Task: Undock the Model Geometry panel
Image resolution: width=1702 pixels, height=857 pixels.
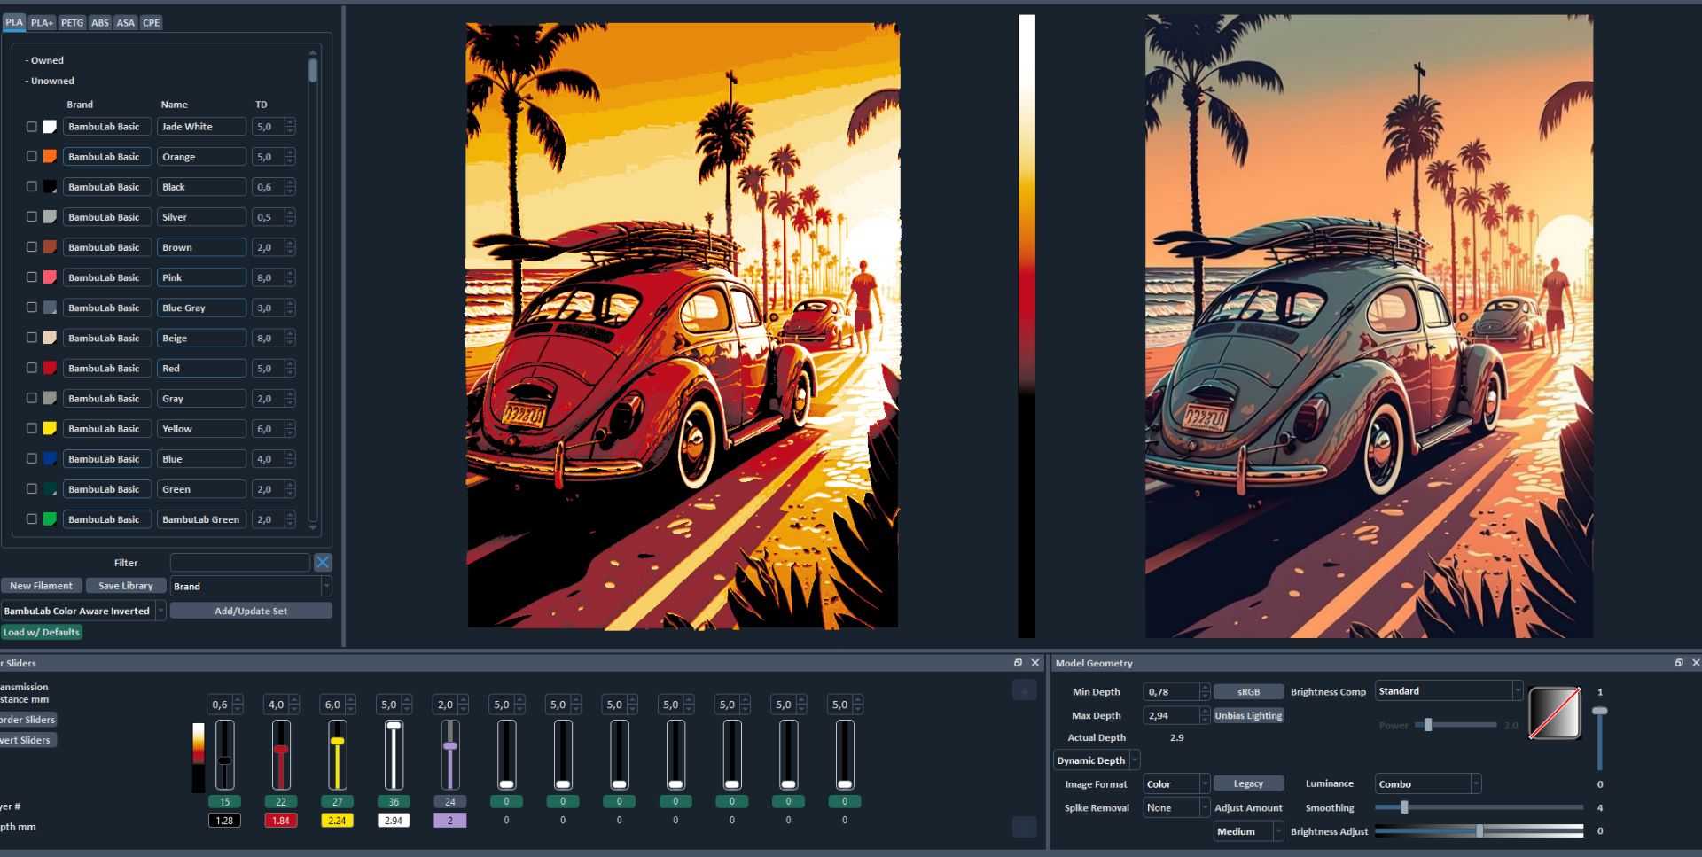Action: [1679, 663]
